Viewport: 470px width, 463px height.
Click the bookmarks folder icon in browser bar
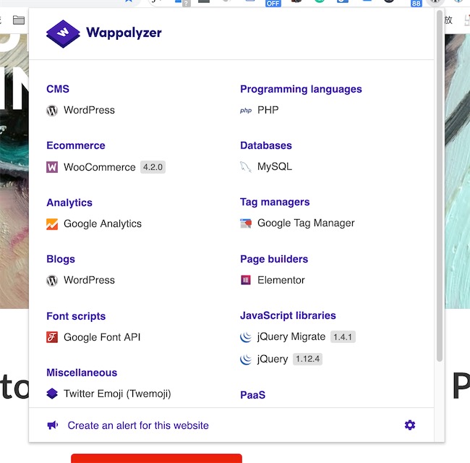(x=19, y=20)
